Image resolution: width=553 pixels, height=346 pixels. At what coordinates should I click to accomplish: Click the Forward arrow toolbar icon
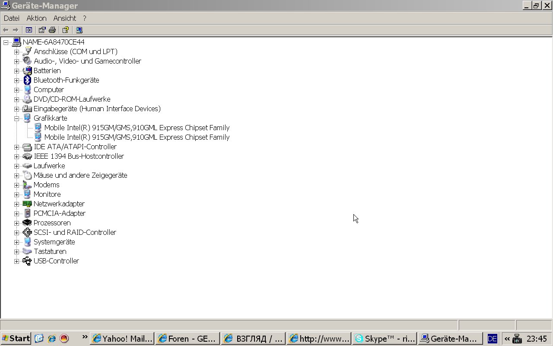[x=16, y=30]
